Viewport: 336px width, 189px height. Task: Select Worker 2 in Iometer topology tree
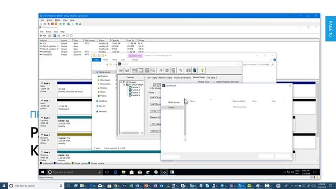pyautogui.click(x=136, y=90)
